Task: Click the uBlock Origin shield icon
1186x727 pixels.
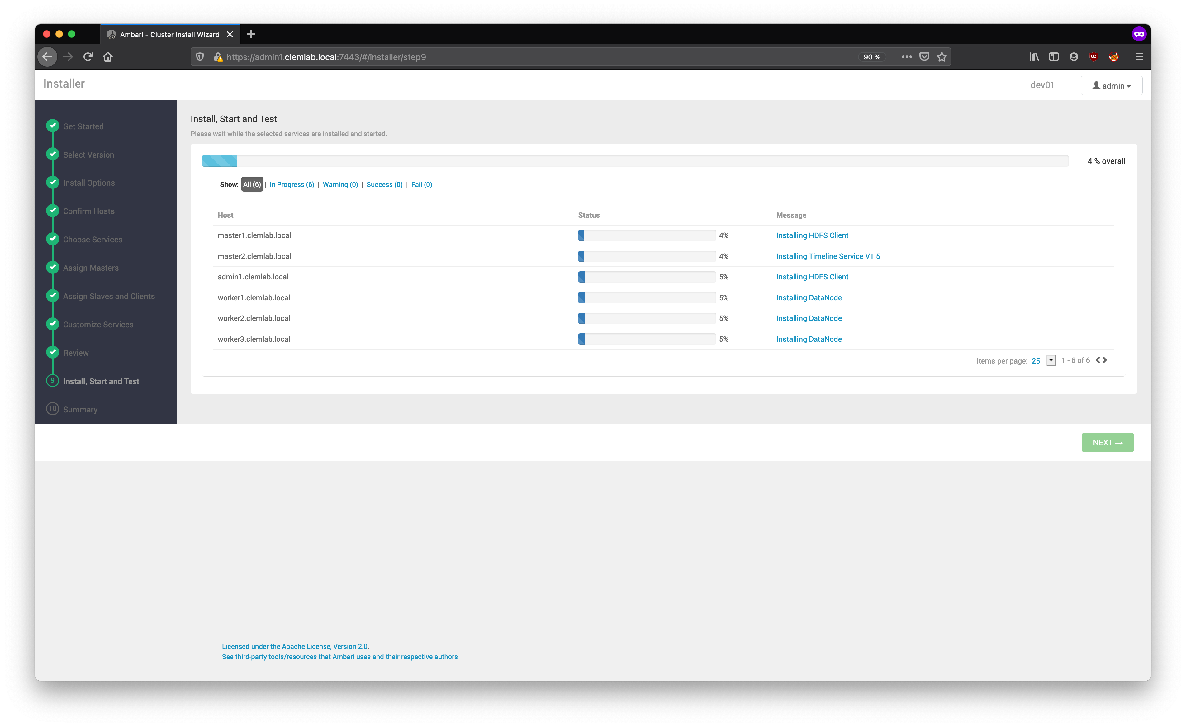Action: click(1093, 57)
